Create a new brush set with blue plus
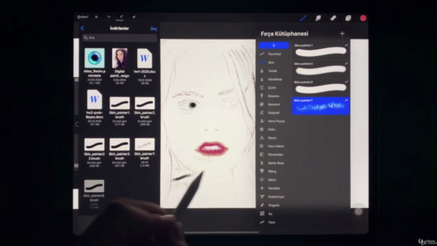This screenshot has height=246, width=437. [x=274, y=46]
